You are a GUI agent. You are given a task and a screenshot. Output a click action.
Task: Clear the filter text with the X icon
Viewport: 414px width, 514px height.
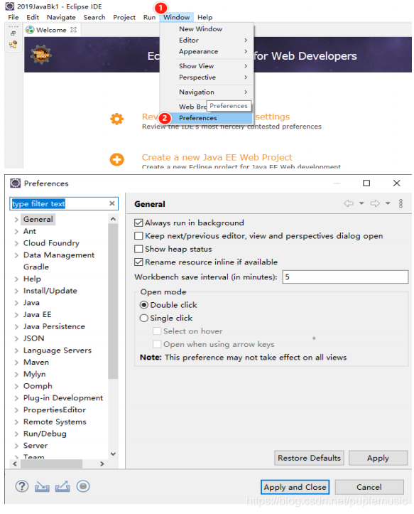coord(112,203)
